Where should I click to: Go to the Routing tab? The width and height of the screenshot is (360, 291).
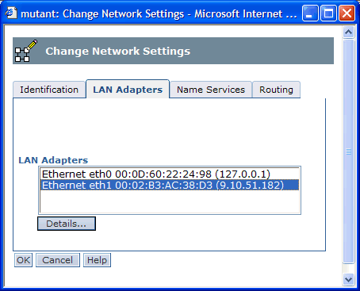[x=276, y=90]
